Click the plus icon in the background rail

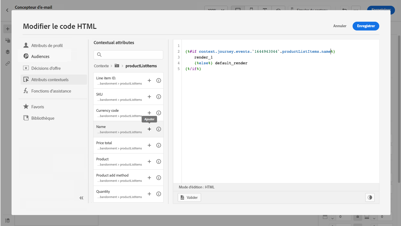pos(8,29)
